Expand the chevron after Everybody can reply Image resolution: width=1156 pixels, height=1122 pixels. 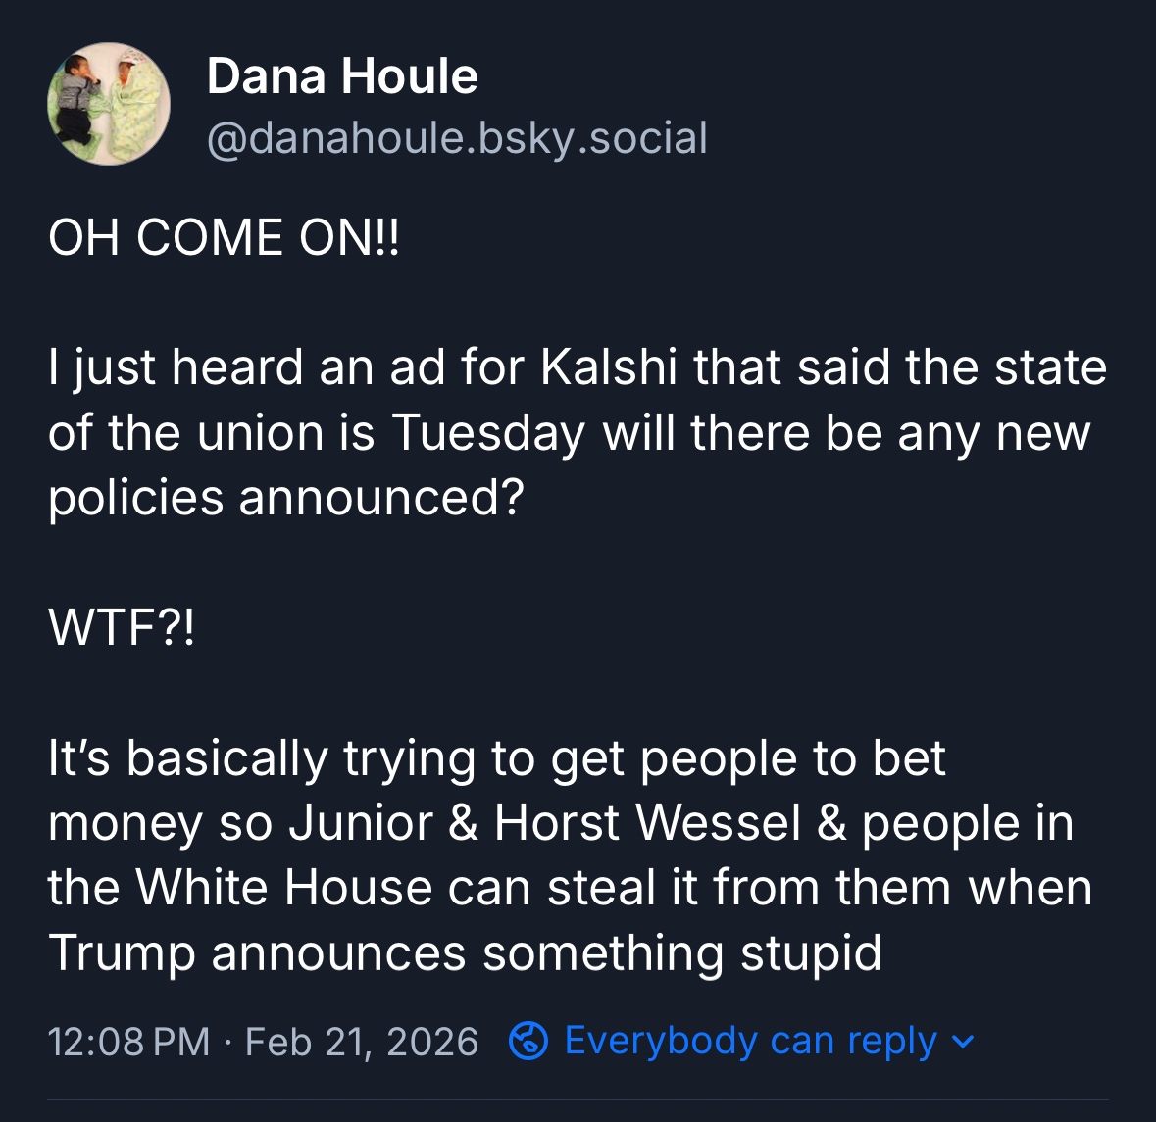(x=964, y=1042)
